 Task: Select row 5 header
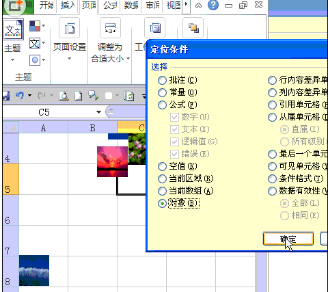11,179
